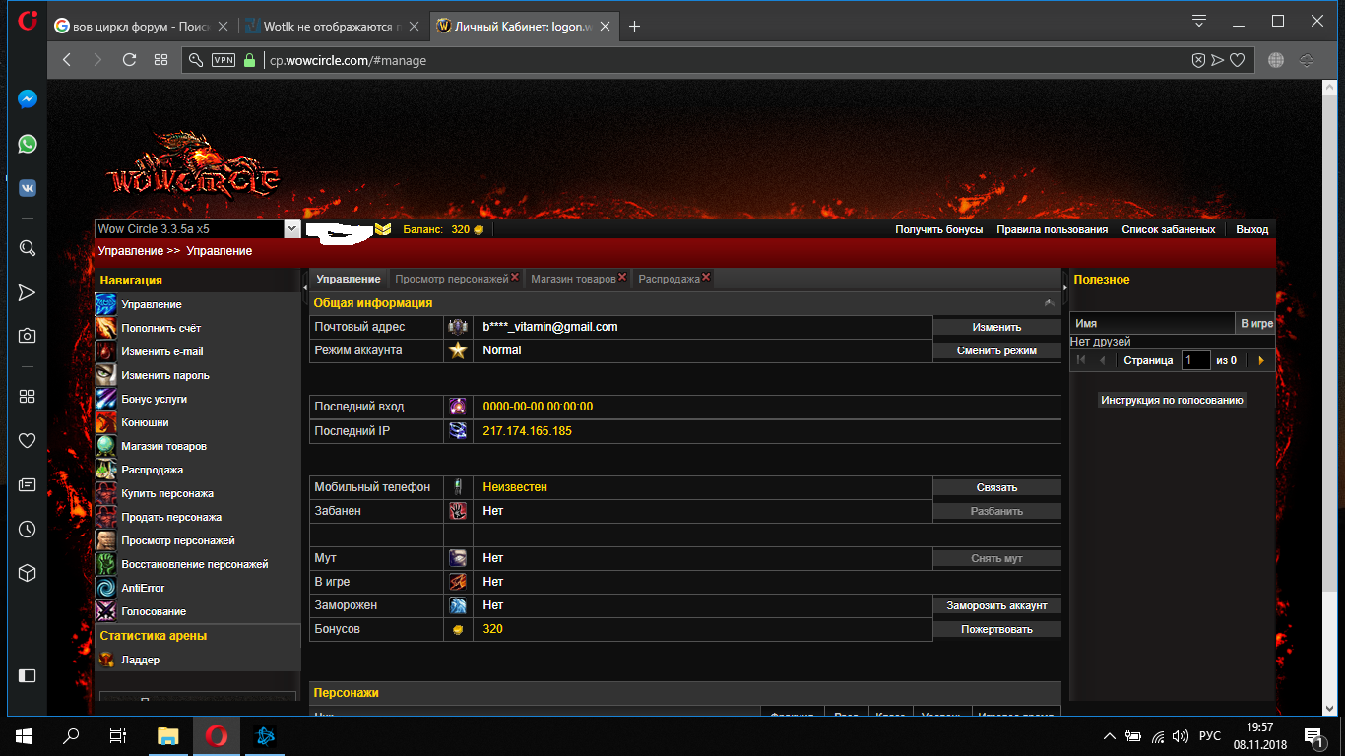This screenshot has height=756, width=1345.
Task: Click the friends page number field
Action: 1195,360
